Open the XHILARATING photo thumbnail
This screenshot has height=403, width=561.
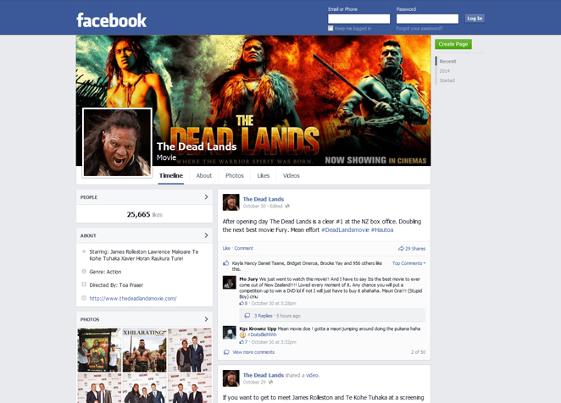click(145, 350)
